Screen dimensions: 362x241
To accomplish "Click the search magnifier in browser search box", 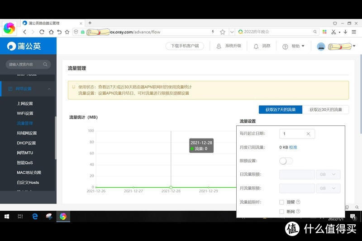I will (x=315, y=32).
